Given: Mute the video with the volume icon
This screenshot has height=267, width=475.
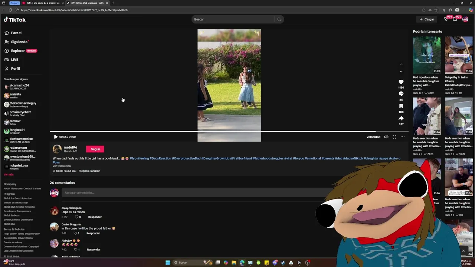Looking at the screenshot, I should pyautogui.click(x=386, y=137).
